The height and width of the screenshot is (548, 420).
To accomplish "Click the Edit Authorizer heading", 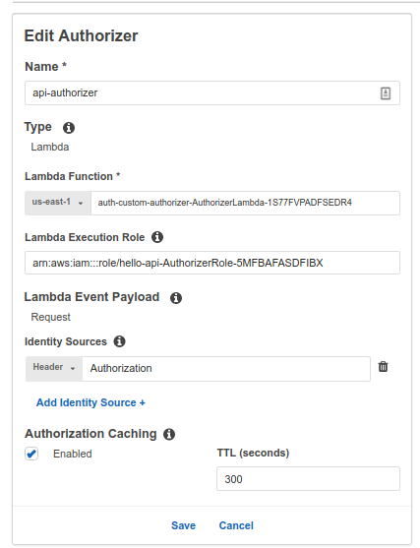I will click(x=81, y=35).
